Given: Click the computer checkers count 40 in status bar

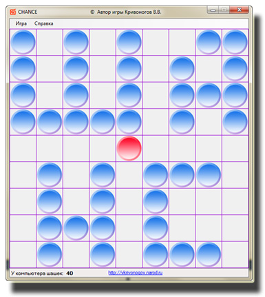Looking at the screenshot, I should click(x=70, y=273).
